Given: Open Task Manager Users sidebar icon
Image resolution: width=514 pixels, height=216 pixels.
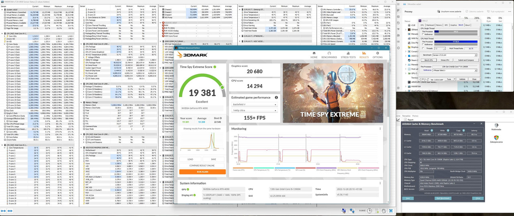Looking at the screenshot, I should [x=398, y=35].
